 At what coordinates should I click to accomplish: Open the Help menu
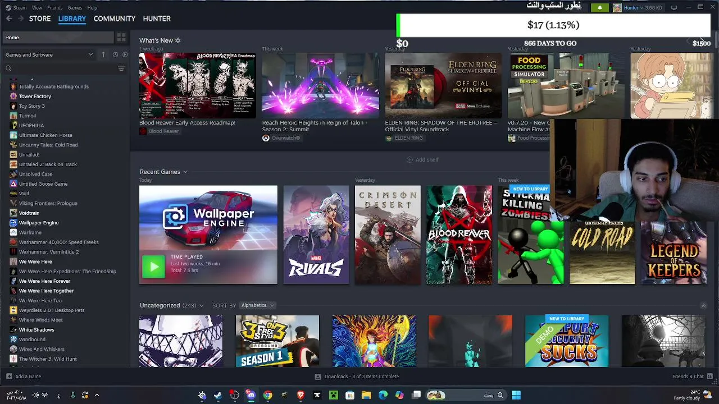92,7
